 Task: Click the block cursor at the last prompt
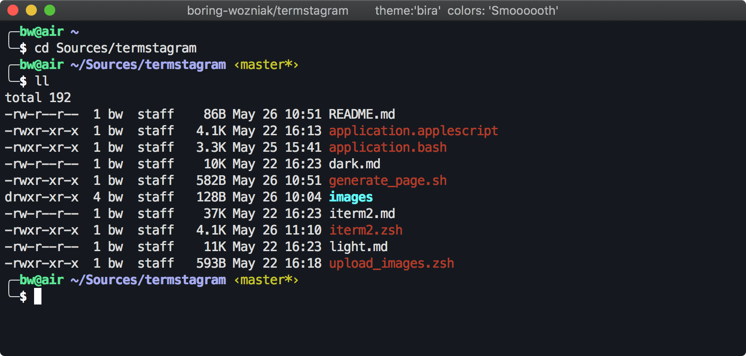tap(38, 296)
